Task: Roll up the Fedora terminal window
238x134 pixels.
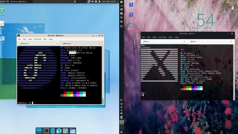Action: 93,35
